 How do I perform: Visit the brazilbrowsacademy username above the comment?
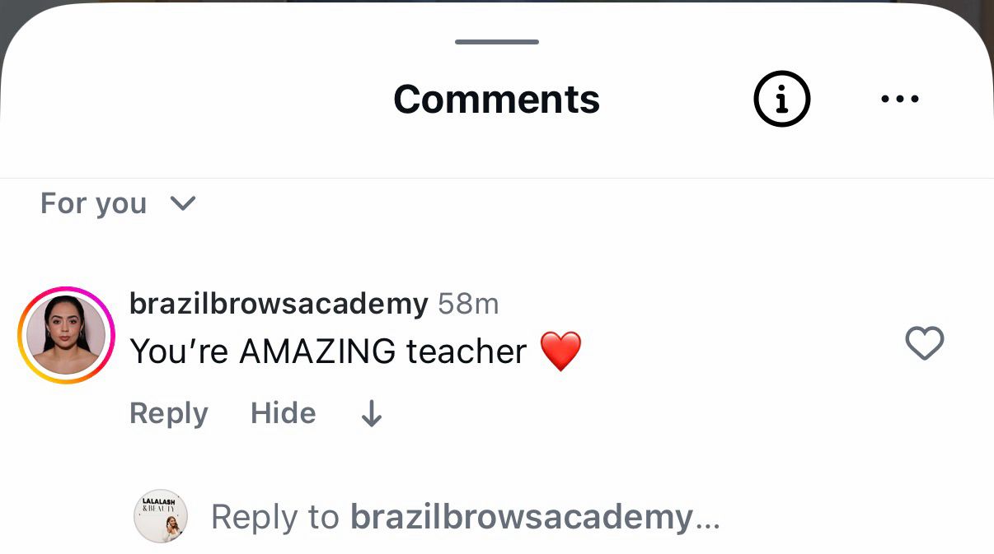(x=279, y=304)
